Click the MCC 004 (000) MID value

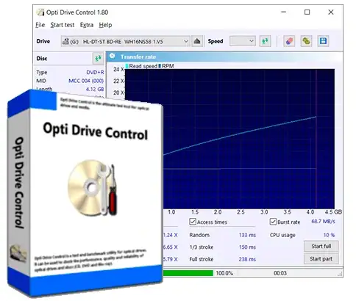point(86,81)
